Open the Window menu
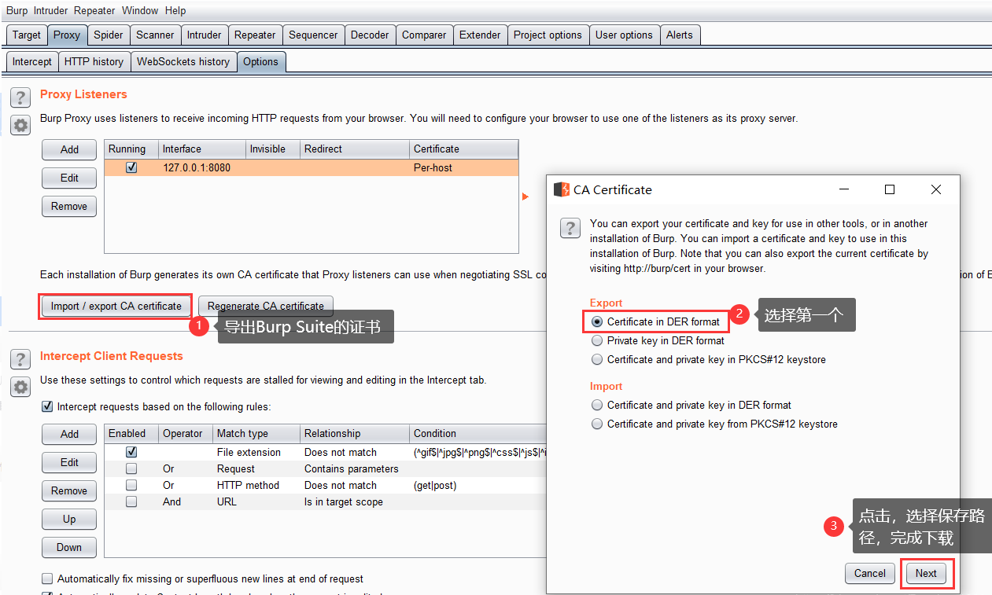This screenshot has width=992, height=595. [x=140, y=10]
